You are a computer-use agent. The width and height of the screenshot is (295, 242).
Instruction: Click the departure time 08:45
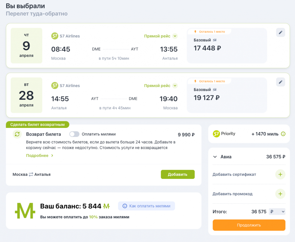(60, 49)
